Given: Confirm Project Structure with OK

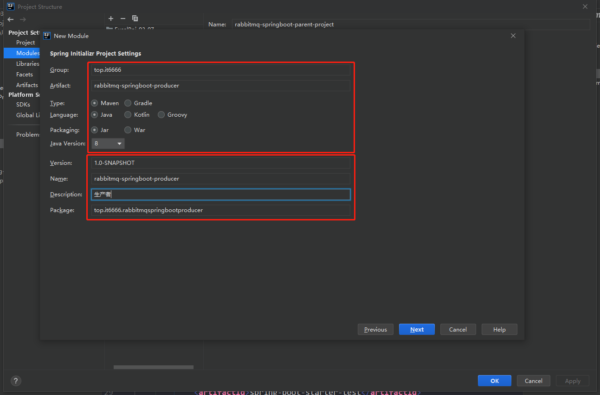Looking at the screenshot, I should [x=495, y=381].
